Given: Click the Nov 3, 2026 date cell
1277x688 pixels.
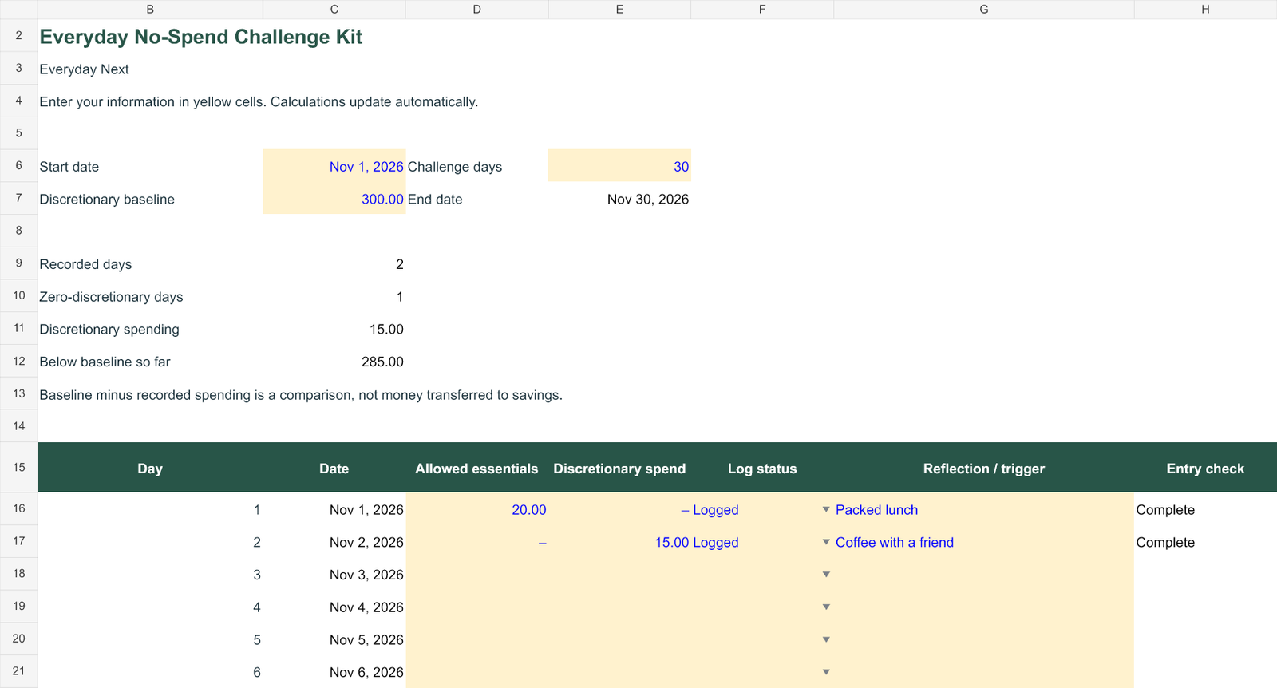Looking at the screenshot, I should tap(334, 575).
